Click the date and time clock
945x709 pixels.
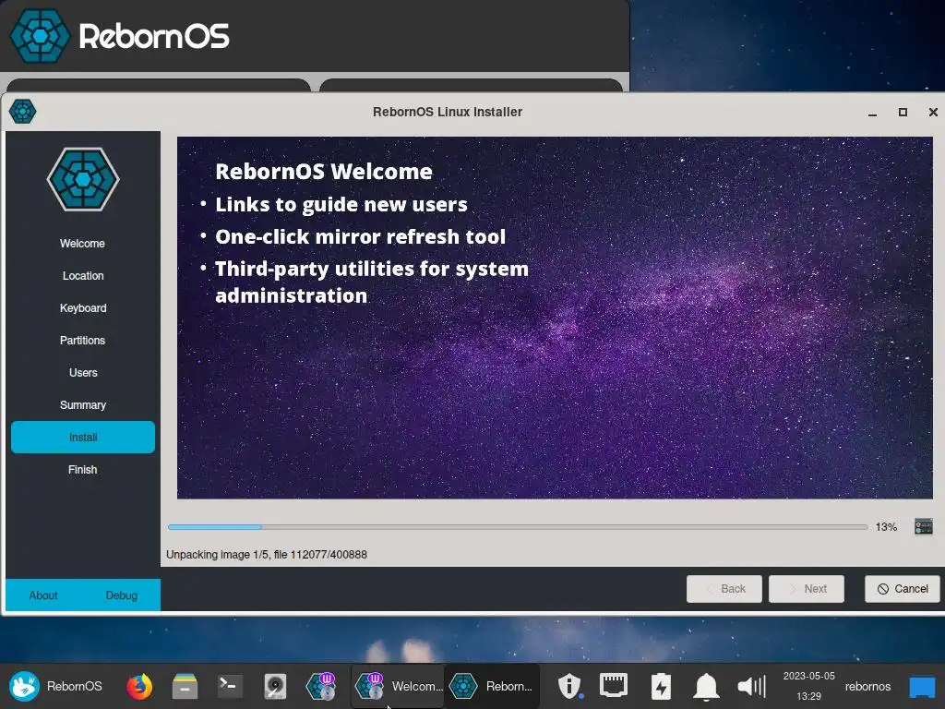tap(808, 686)
